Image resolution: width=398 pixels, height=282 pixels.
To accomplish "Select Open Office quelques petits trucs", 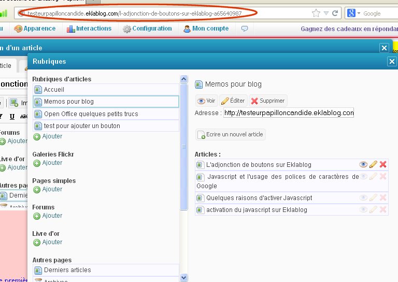I will [106, 114].
